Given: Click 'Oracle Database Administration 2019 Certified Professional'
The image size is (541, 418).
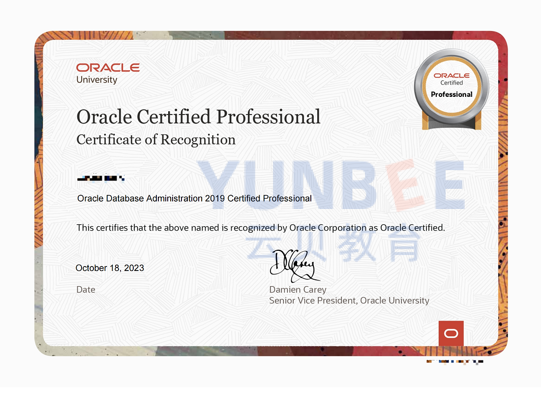Looking at the screenshot, I should (x=194, y=198).
